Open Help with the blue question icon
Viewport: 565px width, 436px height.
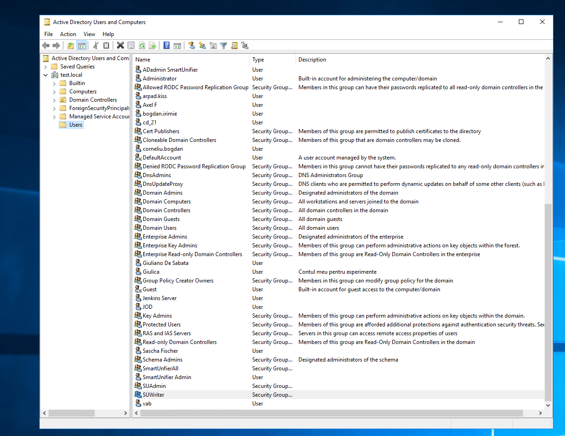click(166, 45)
